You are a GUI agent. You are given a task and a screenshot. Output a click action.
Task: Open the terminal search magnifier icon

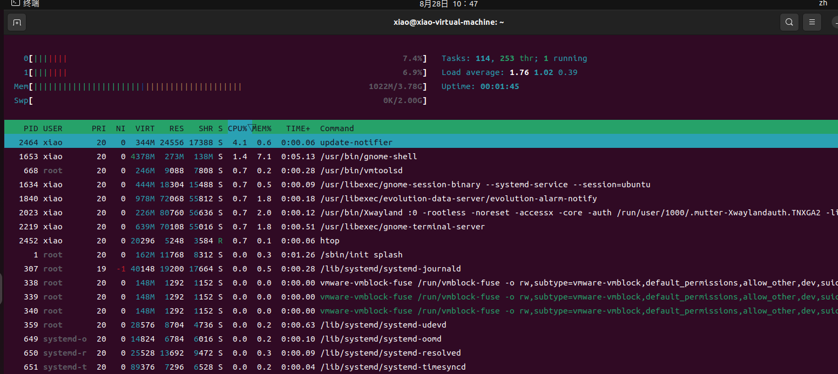789,22
